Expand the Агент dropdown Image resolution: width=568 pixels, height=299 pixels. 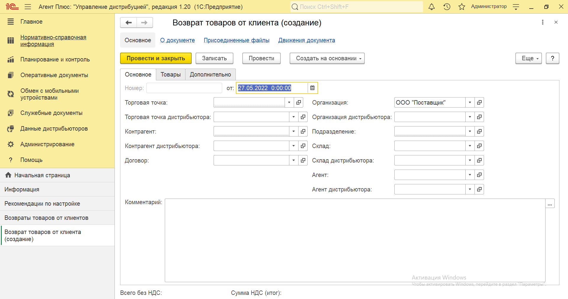click(470, 175)
